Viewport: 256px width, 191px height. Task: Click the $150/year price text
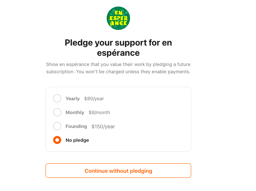coord(103,126)
